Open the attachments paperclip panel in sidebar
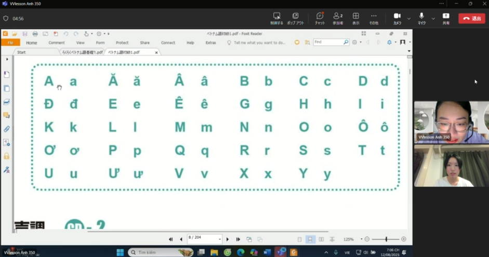Image resolution: width=489 pixels, height=257 pixels. pyautogui.click(x=7, y=129)
